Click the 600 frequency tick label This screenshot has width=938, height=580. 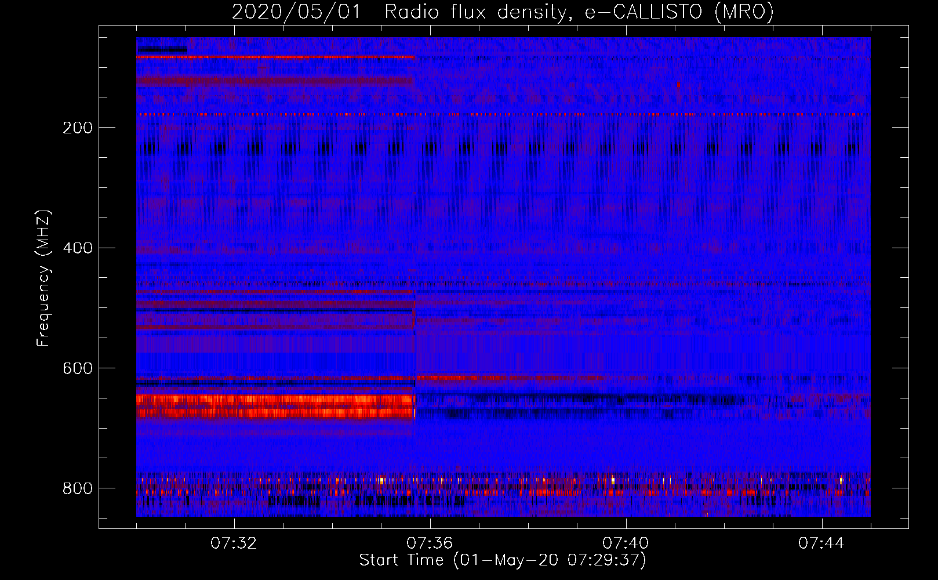78,368
